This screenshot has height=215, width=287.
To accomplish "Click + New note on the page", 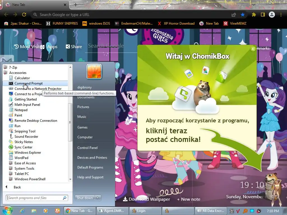I will click(x=189, y=199).
